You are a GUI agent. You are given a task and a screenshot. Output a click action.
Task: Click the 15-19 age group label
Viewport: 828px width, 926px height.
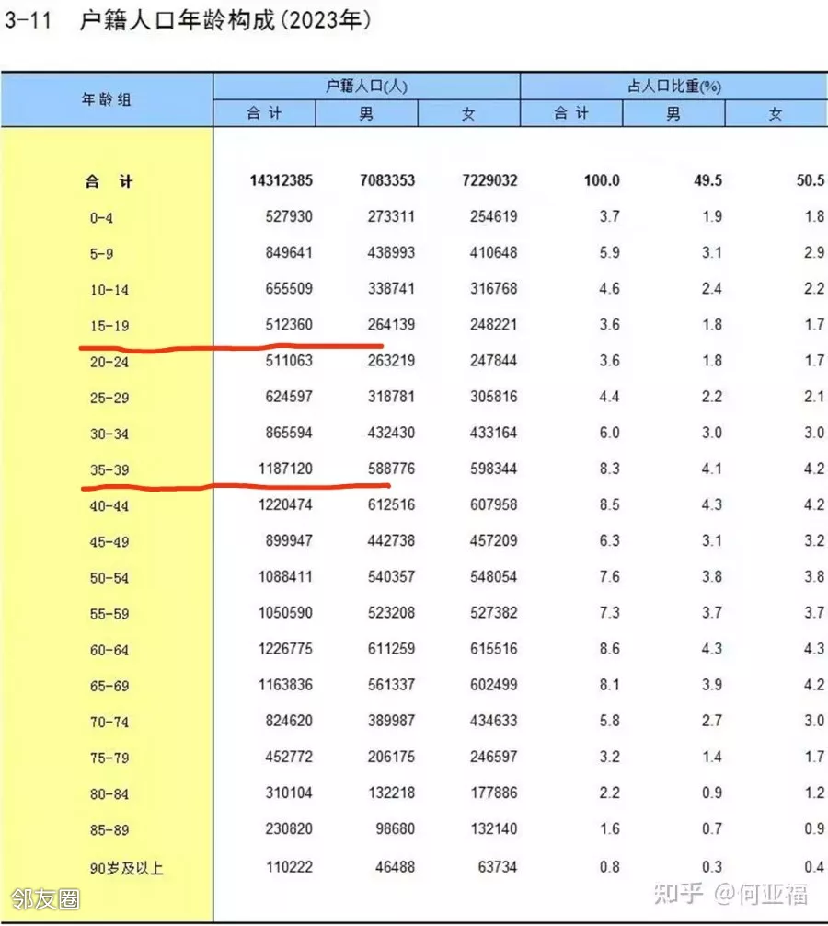click(x=109, y=326)
